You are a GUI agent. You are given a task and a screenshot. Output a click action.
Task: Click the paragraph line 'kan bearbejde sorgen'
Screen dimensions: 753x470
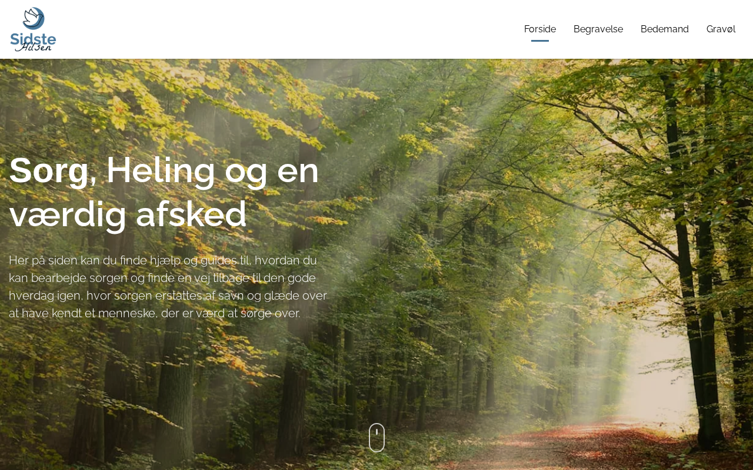point(162,278)
